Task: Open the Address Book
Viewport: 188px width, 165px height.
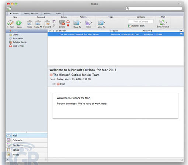Action: [136, 26]
